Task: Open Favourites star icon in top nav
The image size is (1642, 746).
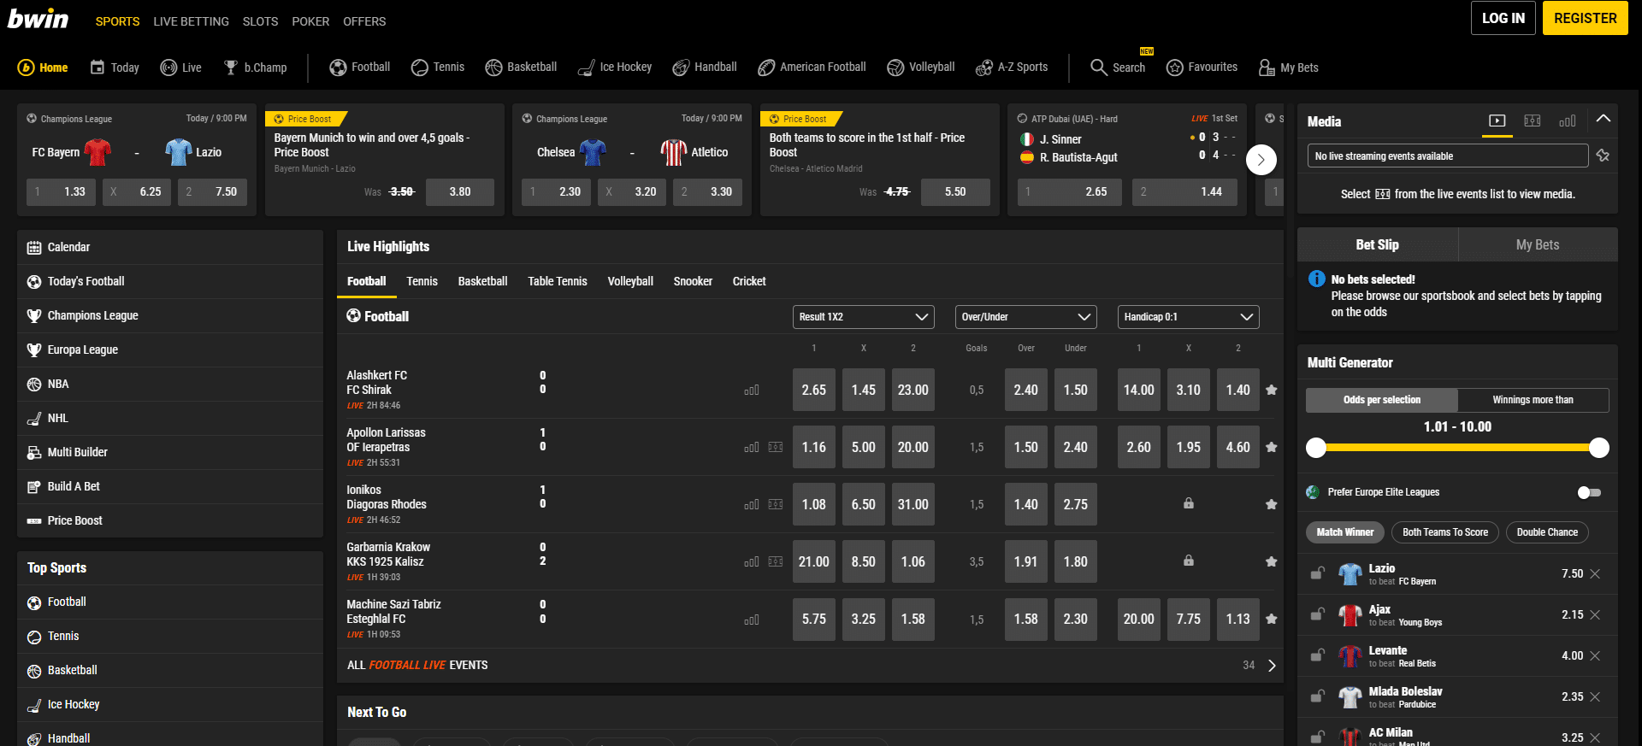Action: click(1175, 68)
